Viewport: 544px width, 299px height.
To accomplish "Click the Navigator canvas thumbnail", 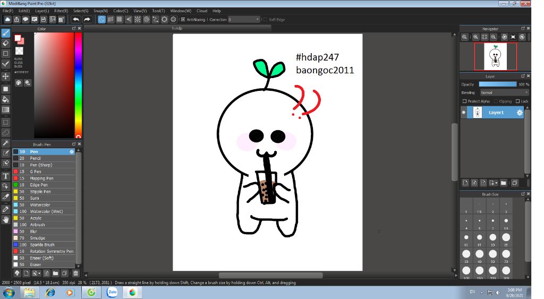I will (496, 56).
